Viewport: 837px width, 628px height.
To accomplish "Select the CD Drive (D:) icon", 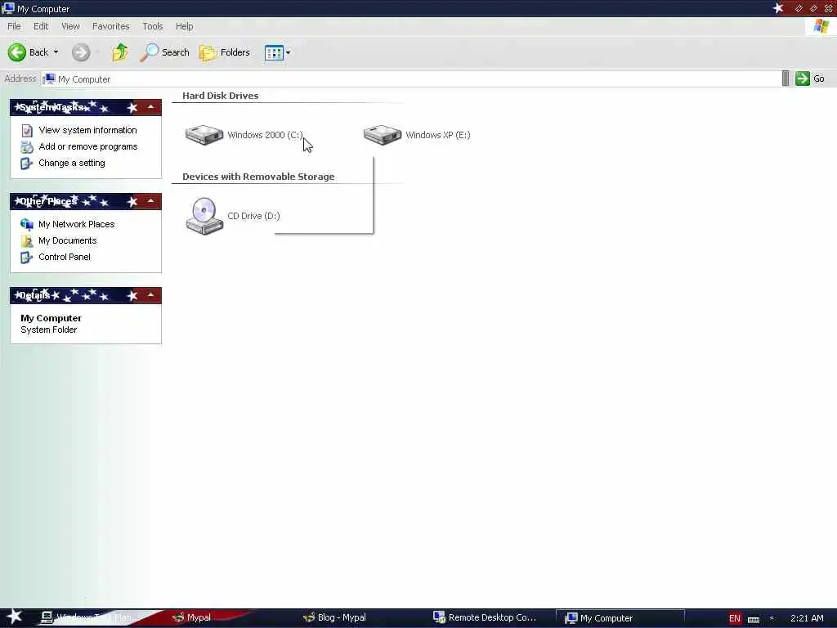I will [x=204, y=216].
